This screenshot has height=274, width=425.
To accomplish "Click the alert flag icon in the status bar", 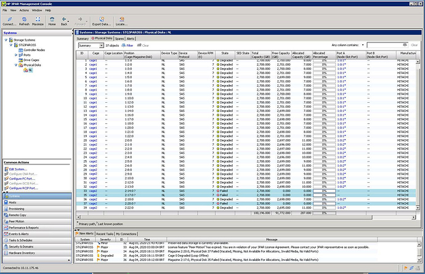I will (x=406, y=268).
